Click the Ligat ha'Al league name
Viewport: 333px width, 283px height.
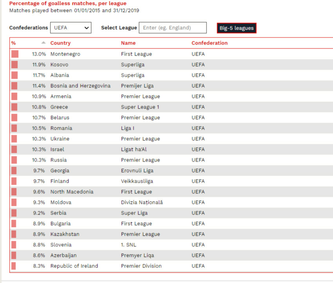click(134, 150)
